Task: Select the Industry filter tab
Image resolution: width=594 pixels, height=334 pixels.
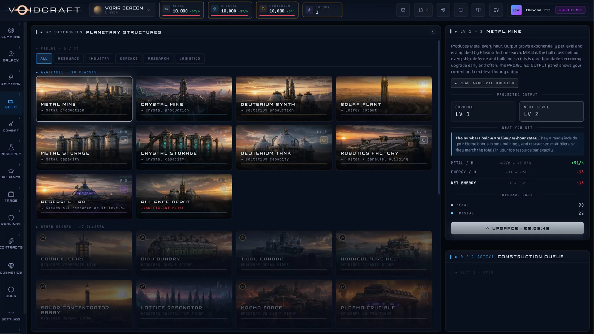Action: coord(99,58)
